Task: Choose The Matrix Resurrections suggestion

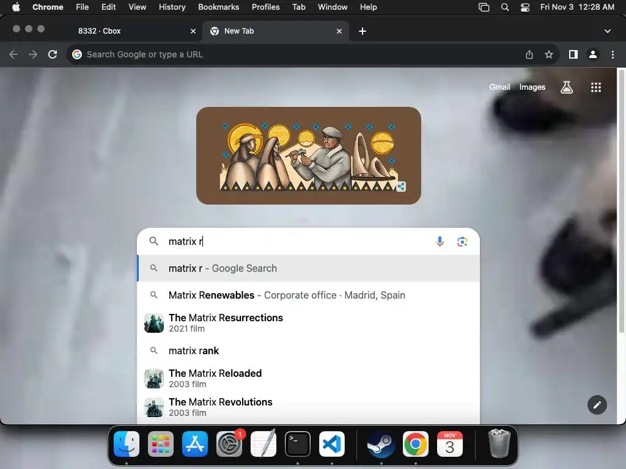Action: pos(308,322)
